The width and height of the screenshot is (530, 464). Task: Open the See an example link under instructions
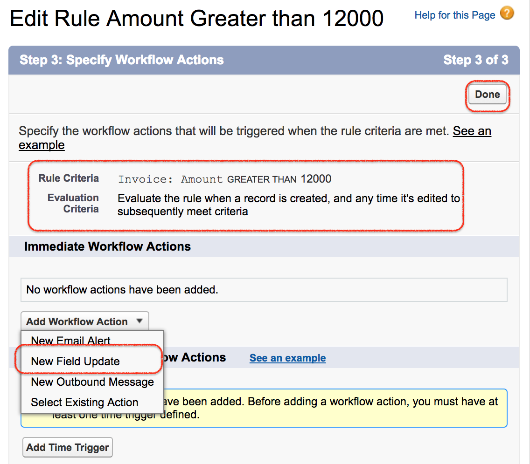[472, 131]
